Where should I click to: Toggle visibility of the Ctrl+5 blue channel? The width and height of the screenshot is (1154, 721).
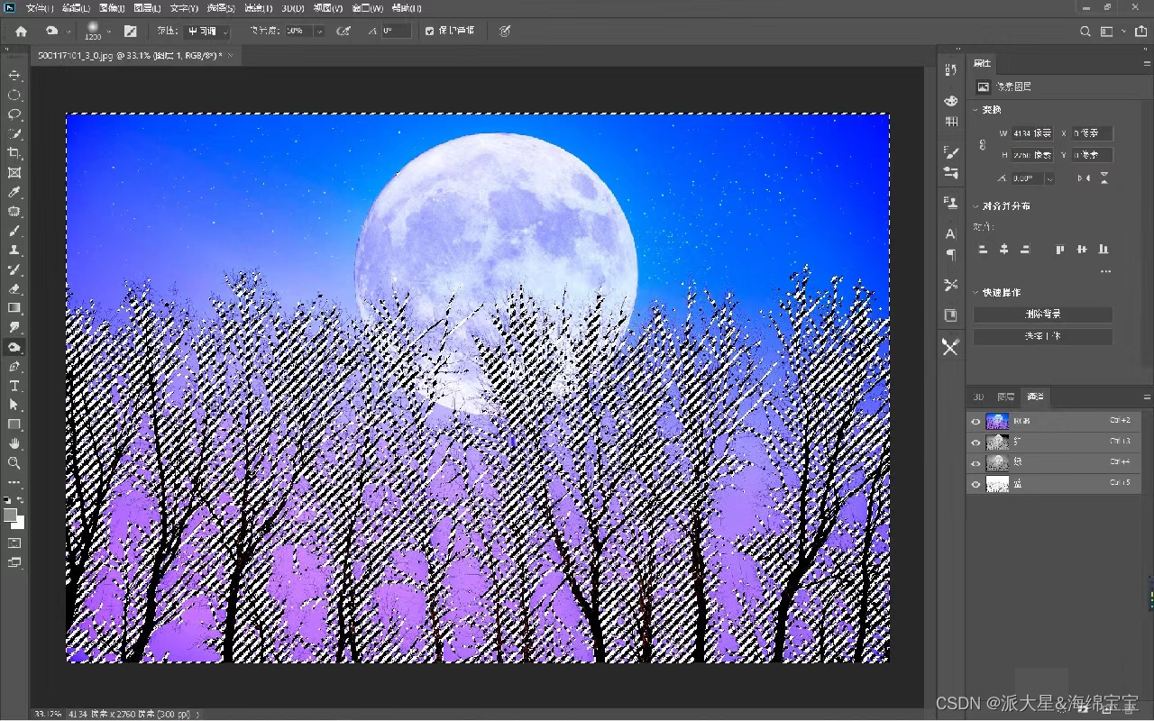tap(975, 485)
